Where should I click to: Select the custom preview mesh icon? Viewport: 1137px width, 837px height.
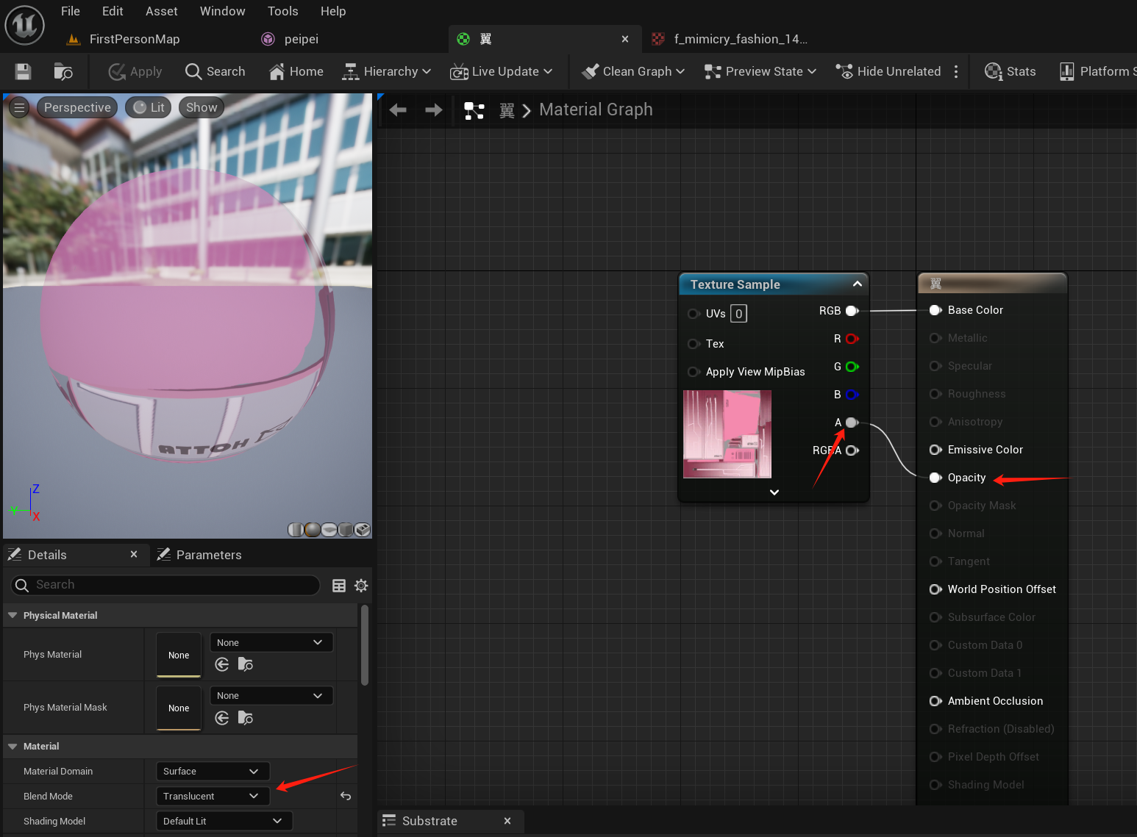[362, 530]
